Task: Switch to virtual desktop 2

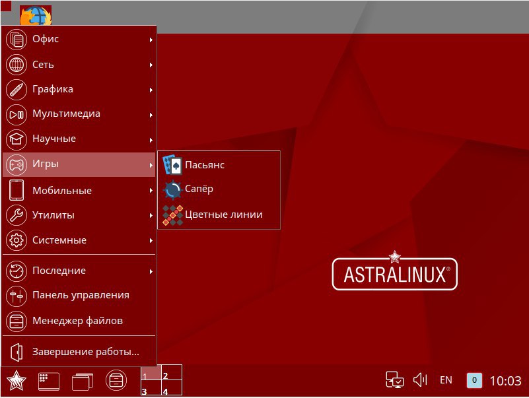Action: [x=172, y=372]
